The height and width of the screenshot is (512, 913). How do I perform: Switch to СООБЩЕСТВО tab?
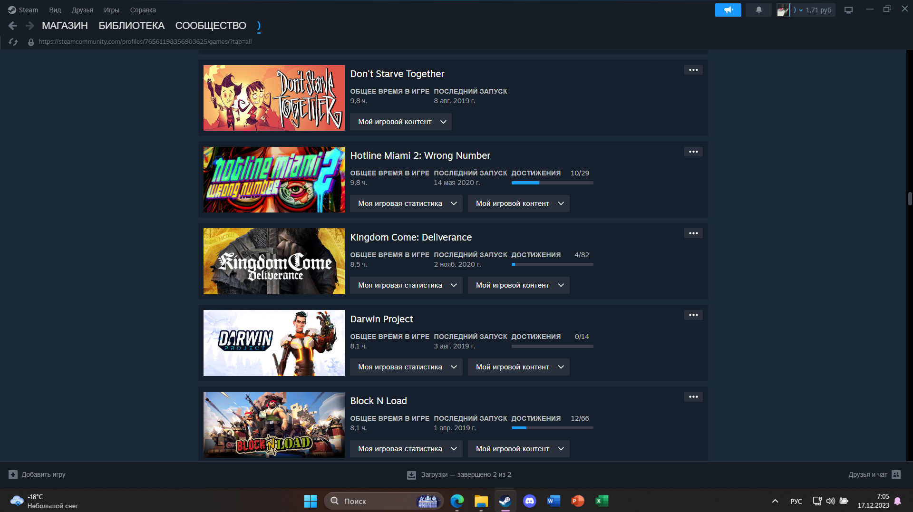tap(211, 26)
